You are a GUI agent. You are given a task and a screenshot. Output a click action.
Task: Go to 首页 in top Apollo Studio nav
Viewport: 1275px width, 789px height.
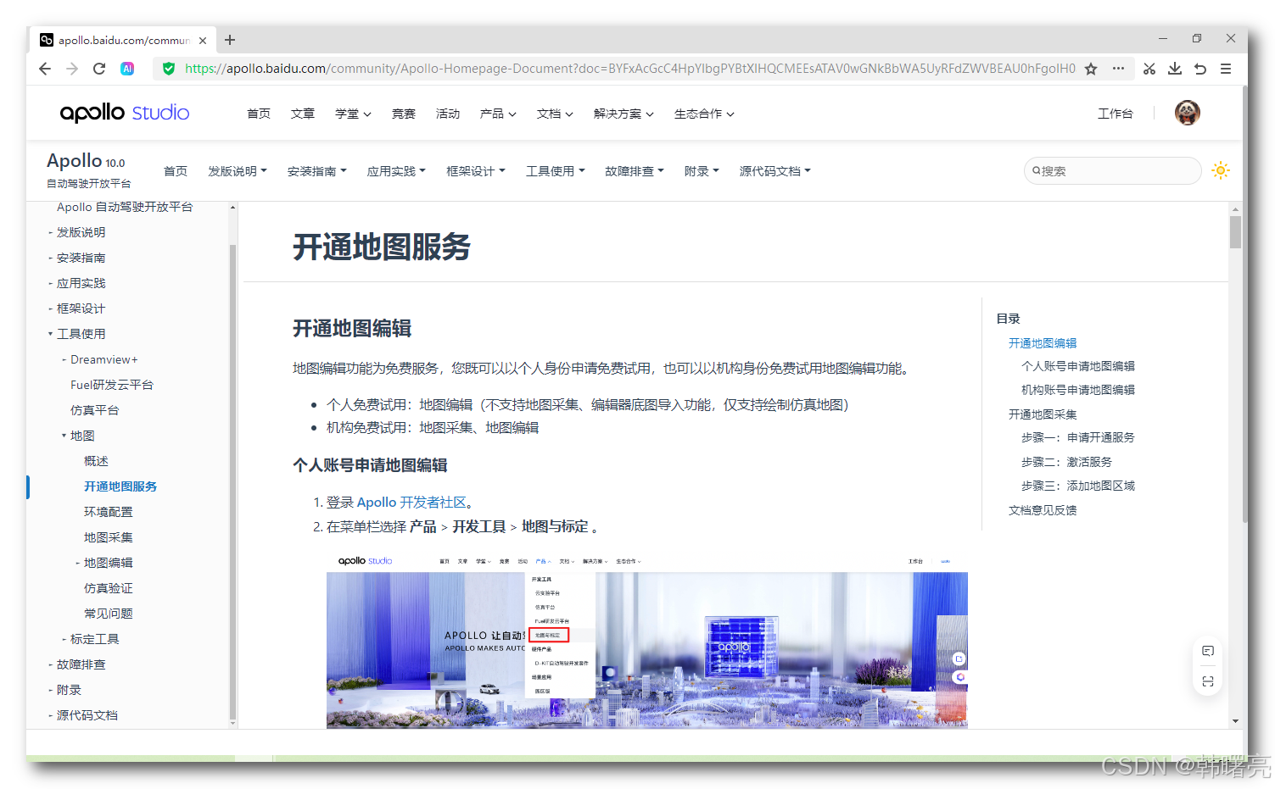pos(259,114)
